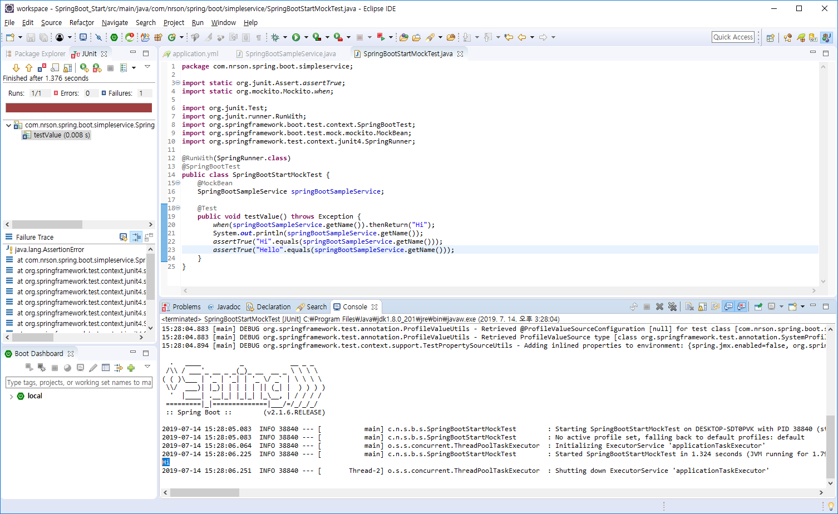Click the Debug bug toolbar icon
838x514 pixels.
pos(275,37)
